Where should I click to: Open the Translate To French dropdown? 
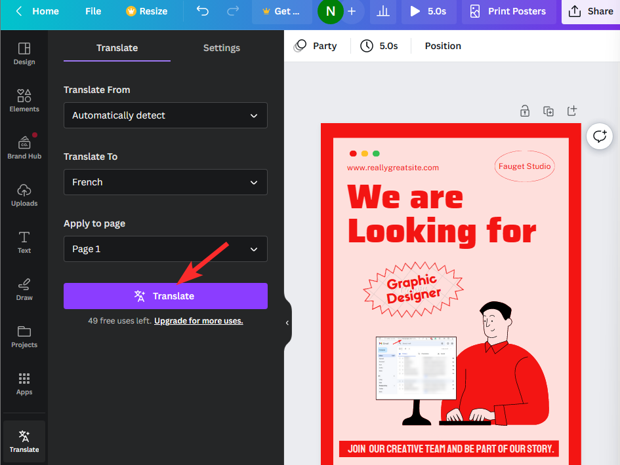pyautogui.click(x=165, y=182)
